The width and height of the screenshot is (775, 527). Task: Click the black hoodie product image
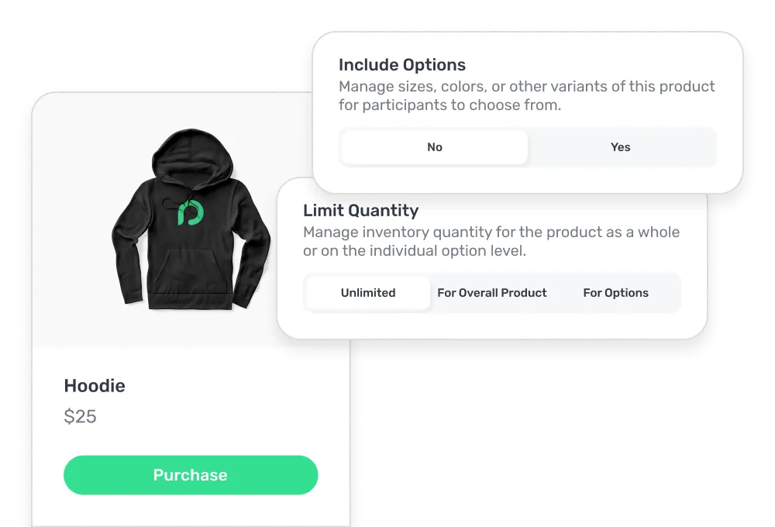(192, 217)
